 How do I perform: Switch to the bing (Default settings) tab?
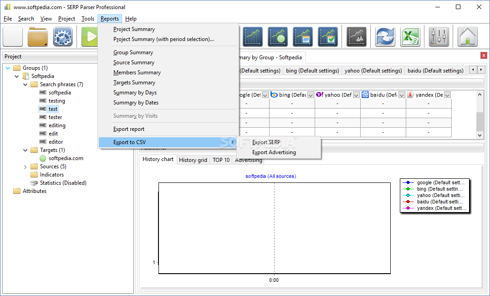pos(312,71)
